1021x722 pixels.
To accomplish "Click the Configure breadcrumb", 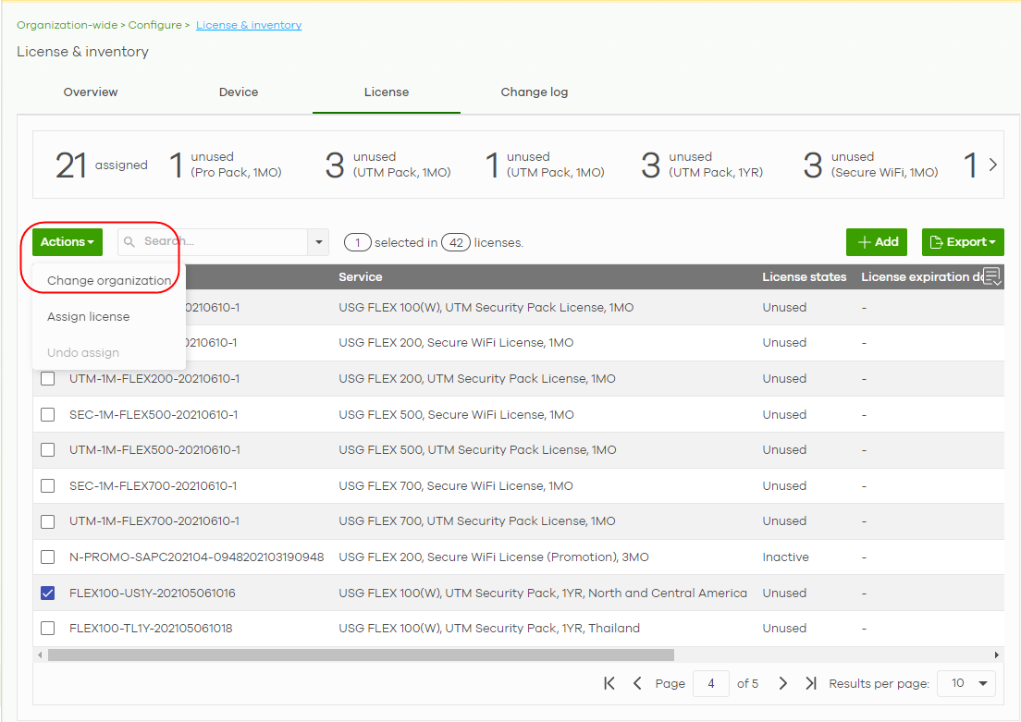I will [x=155, y=25].
